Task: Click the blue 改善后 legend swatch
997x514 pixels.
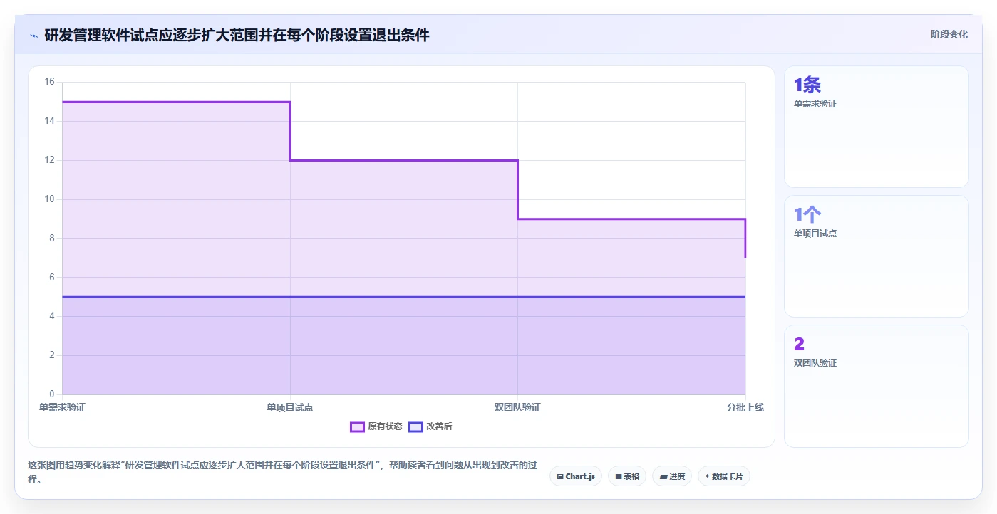Action: pos(415,426)
